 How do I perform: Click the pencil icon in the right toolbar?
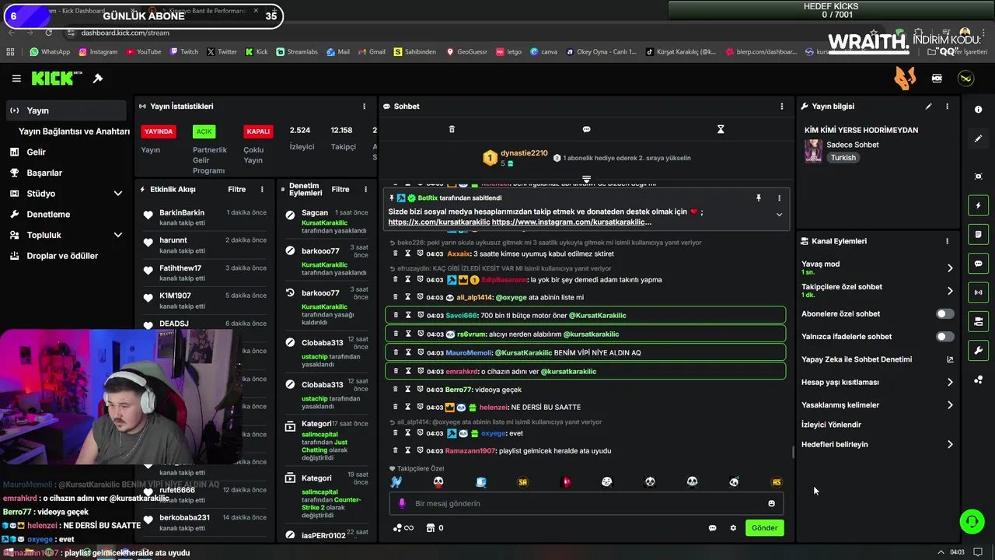pos(978,138)
